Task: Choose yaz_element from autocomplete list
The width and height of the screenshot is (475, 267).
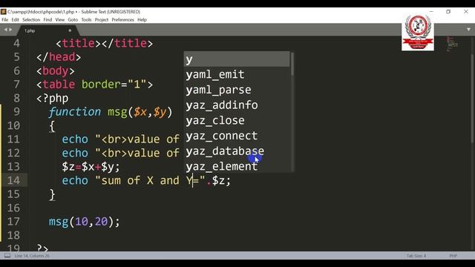Action: (x=237, y=166)
